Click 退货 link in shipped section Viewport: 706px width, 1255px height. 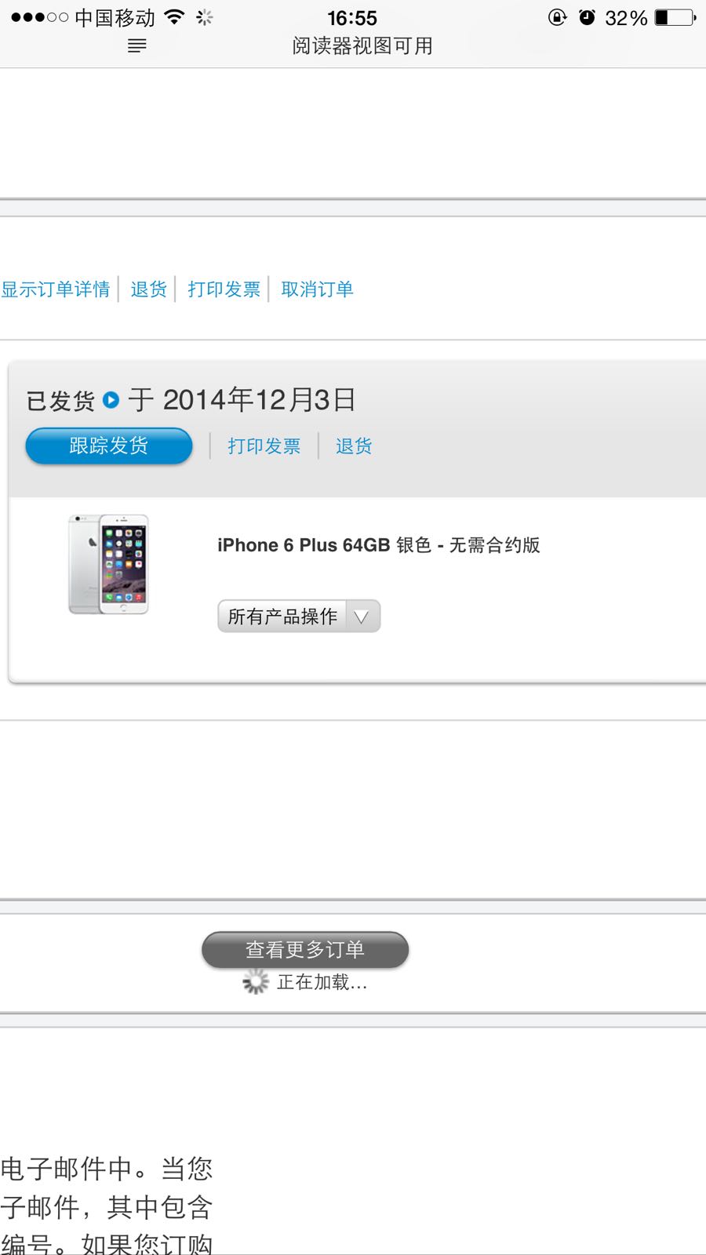coord(354,446)
